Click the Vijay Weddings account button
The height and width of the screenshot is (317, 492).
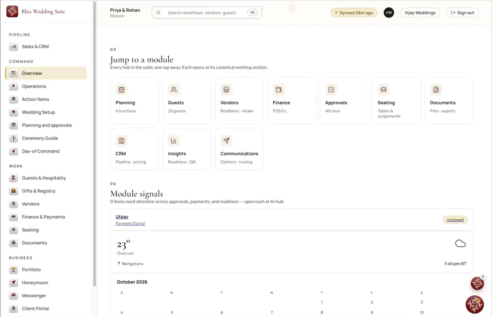coord(420,13)
